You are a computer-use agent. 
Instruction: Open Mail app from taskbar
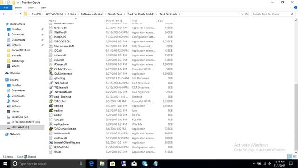point(134,164)
